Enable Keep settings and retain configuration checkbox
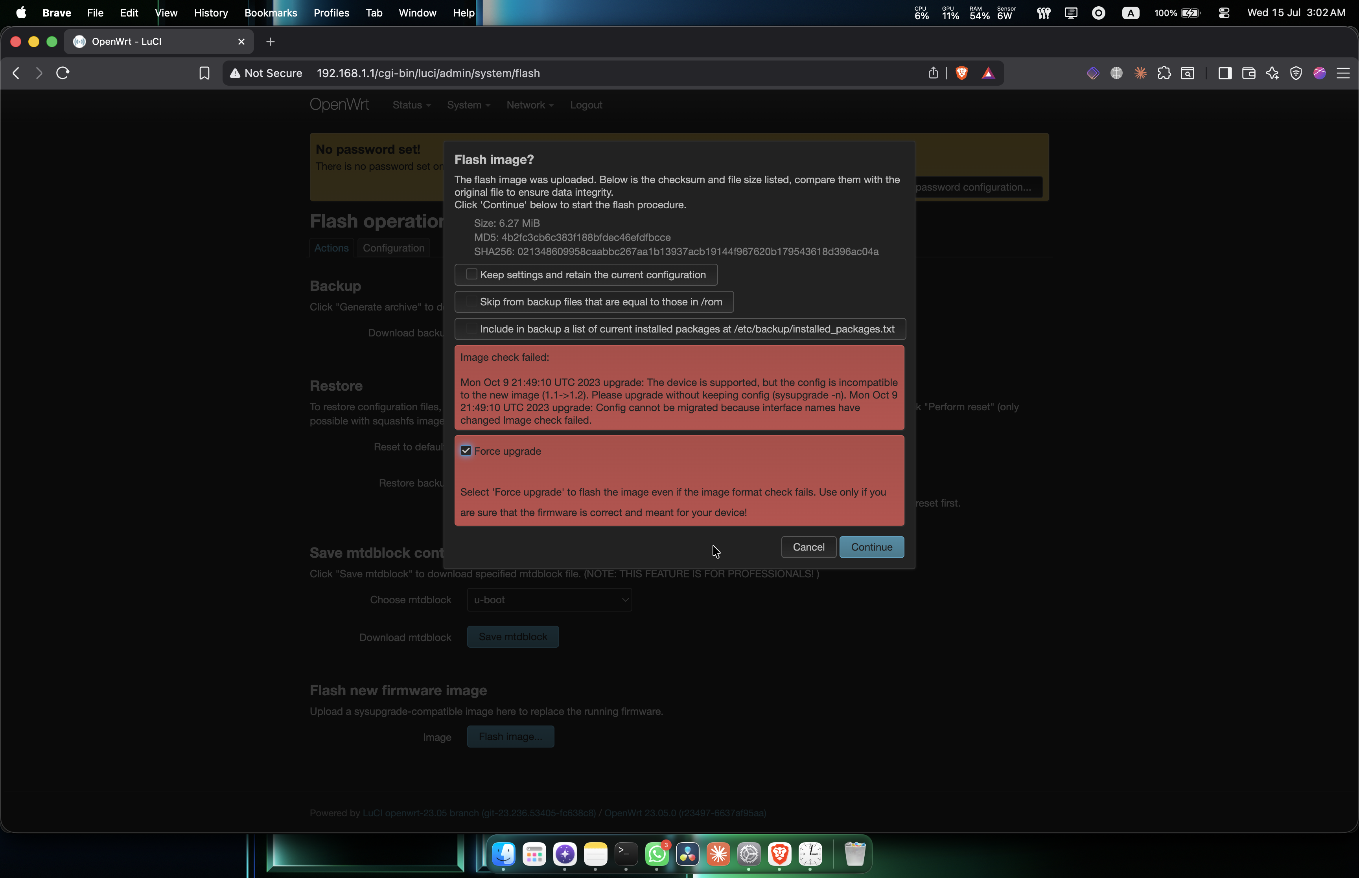Screen dimensions: 1359x878 point(471,274)
